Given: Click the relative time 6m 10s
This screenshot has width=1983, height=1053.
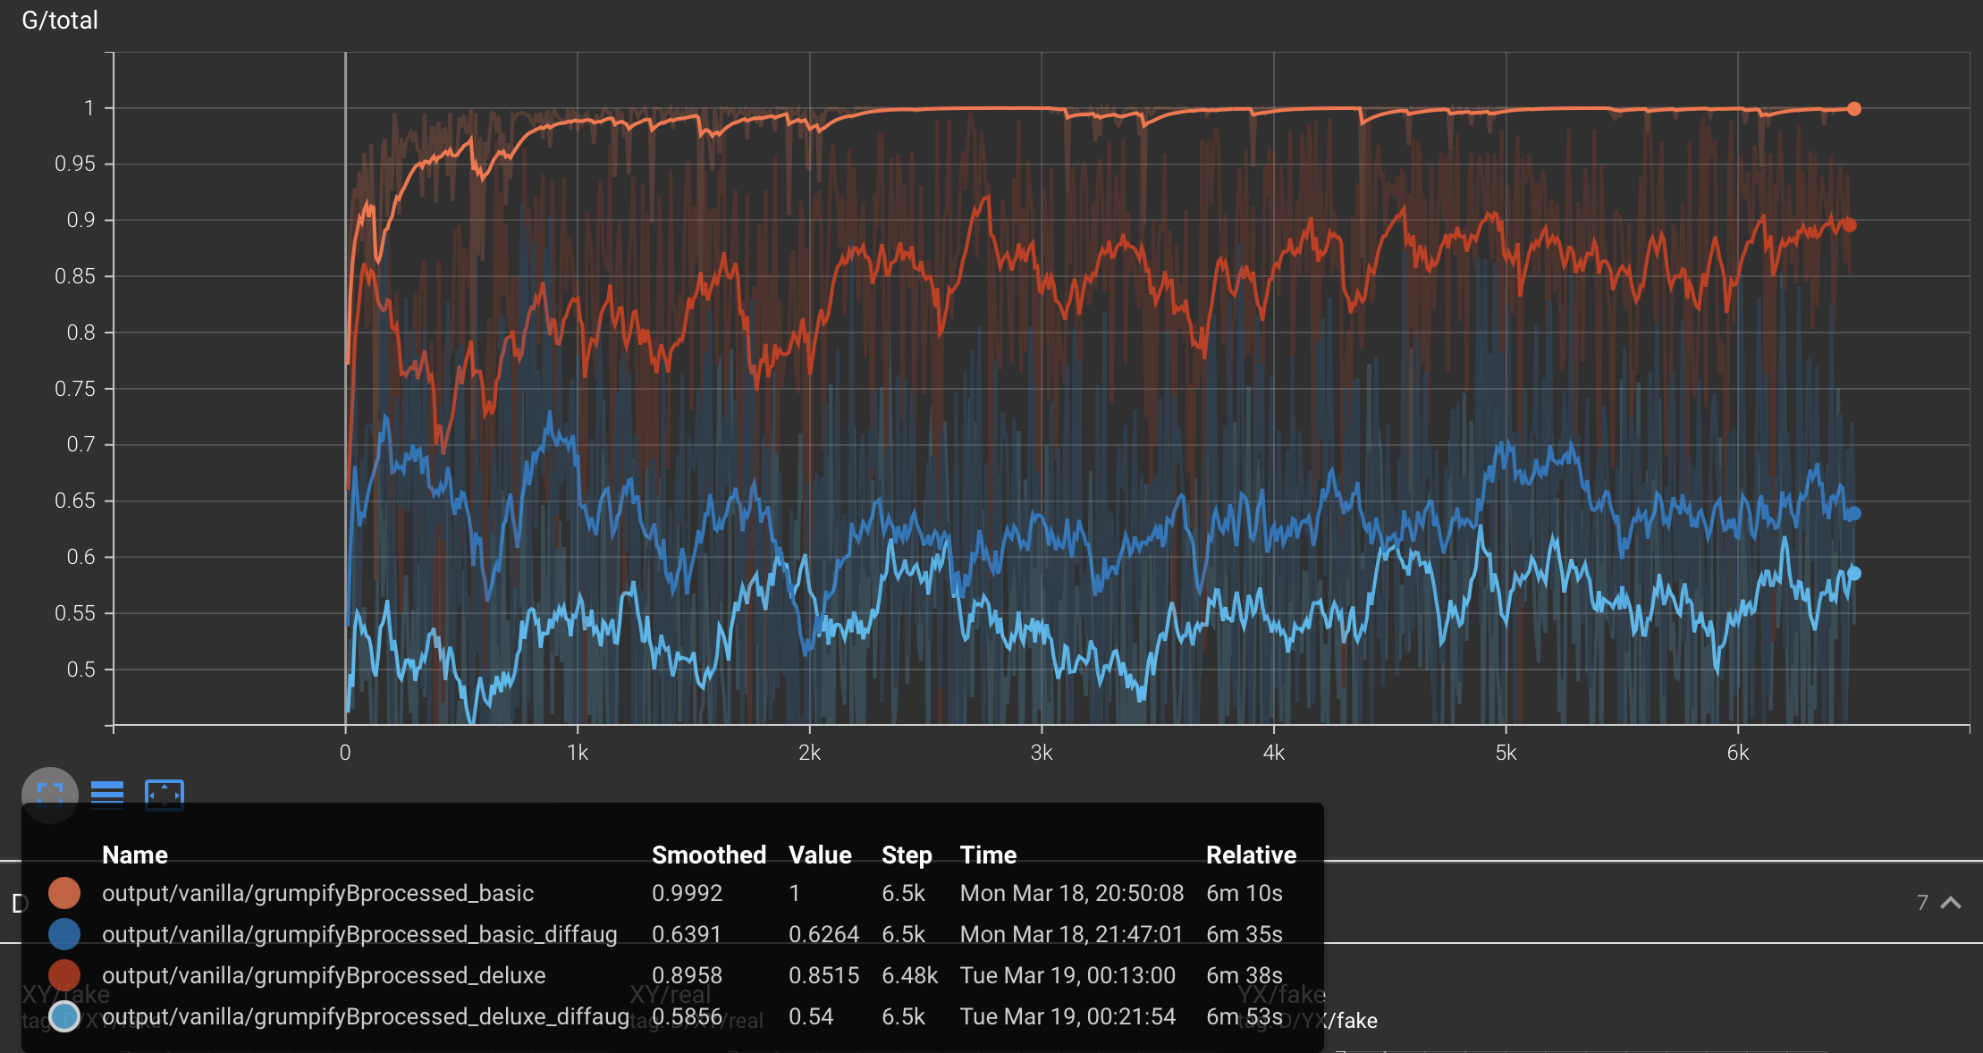Looking at the screenshot, I should click(1245, 893).
